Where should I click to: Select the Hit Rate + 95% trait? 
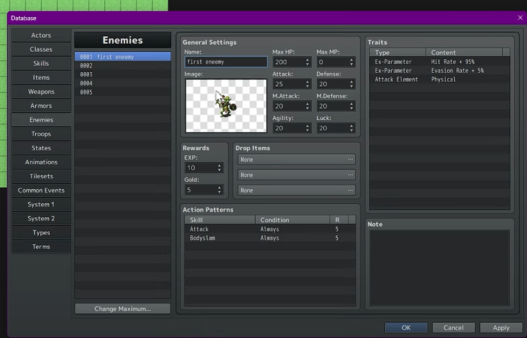pos(438,62)
